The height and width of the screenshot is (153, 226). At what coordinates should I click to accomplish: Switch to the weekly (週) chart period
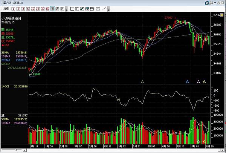pos(57,9)
